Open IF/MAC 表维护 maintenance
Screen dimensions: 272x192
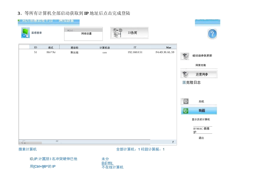(x=203, y=130)
